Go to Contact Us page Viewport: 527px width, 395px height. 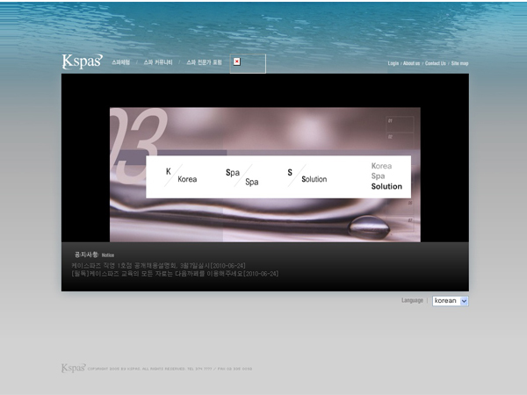pos(436,64)
